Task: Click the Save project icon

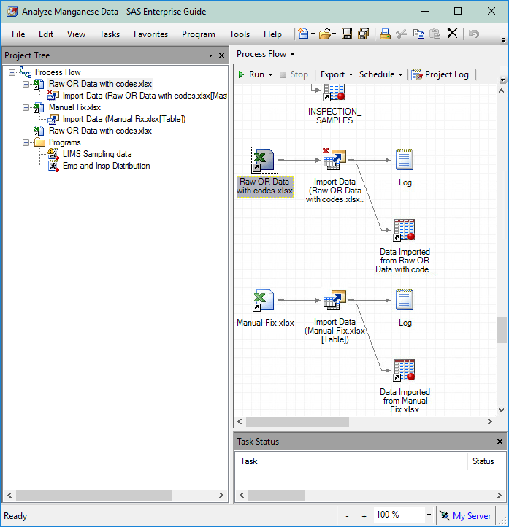Action: pos(347,34)
